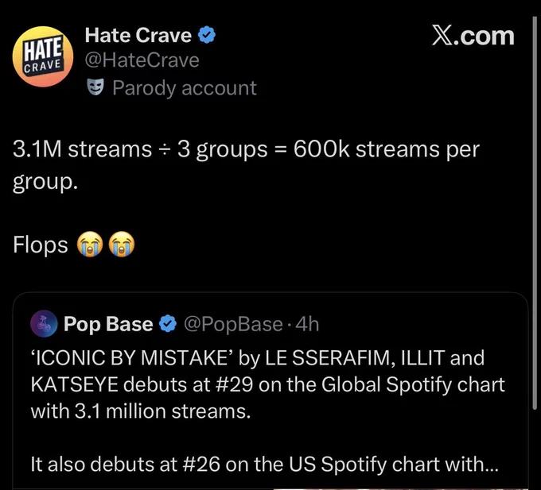Click the @PopBase handle in the quote
541x490 pixels.
233,324
